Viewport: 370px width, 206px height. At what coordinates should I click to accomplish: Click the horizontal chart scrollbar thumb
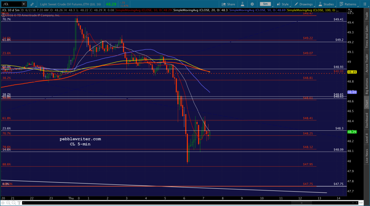[301, 203]
